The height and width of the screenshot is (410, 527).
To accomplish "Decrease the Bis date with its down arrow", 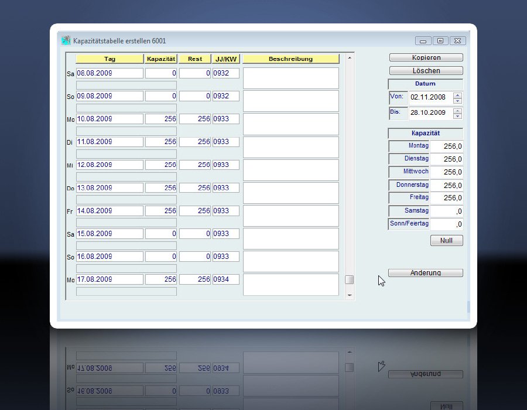I will (x=457, y=116).
